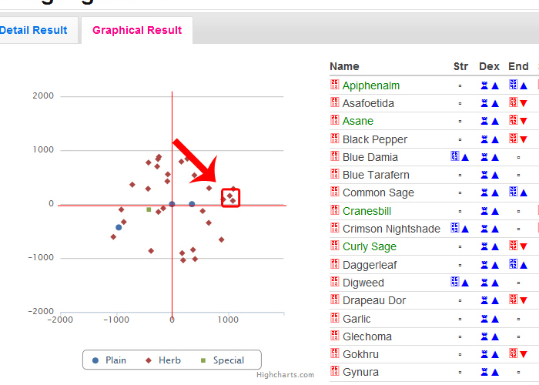Open the Cranesbill herb link
Viewport: 539px width, 385px height.
pyautogui.click(x=369, y=210)
